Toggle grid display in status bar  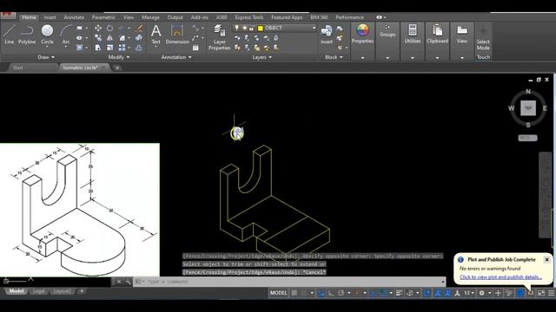pos(295,293)
